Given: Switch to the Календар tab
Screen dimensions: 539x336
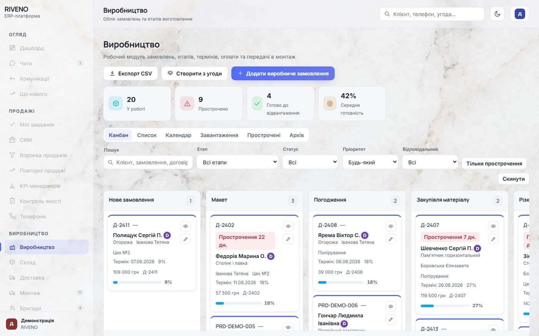Looking at the screenshot, I should coord(178,135).
